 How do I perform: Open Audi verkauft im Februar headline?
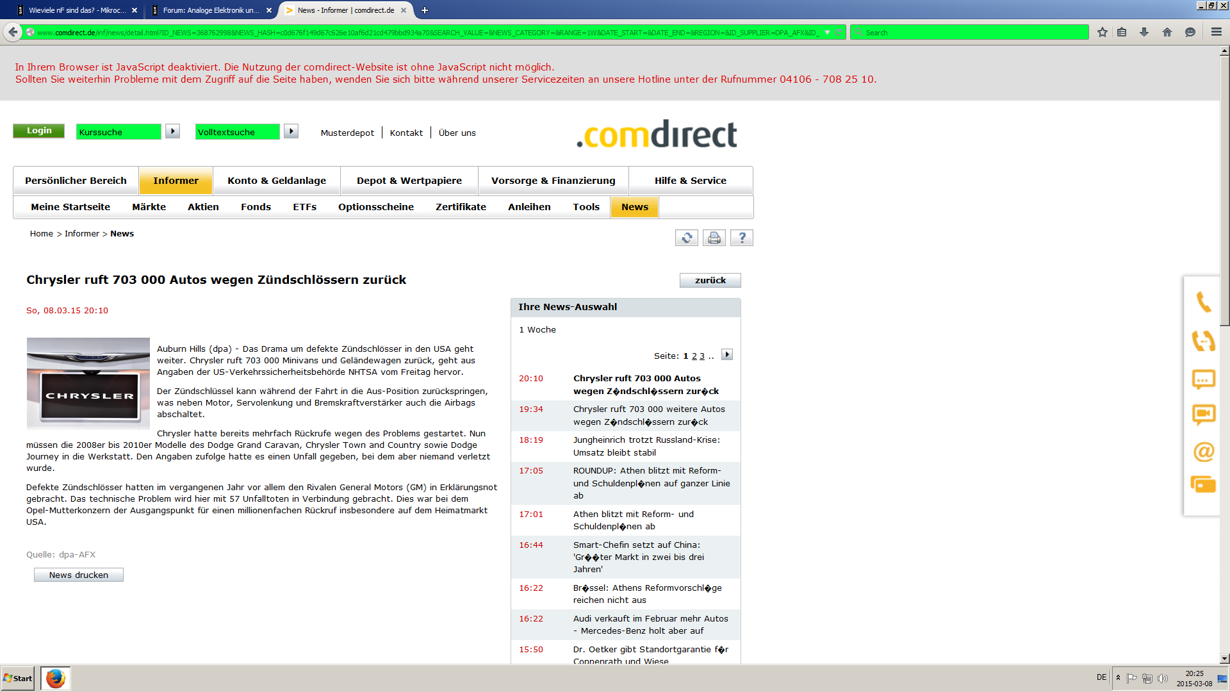[x=650, y=625]
